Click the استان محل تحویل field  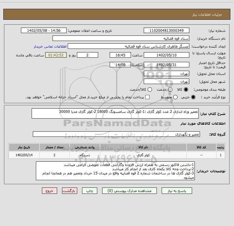point(167,73)
